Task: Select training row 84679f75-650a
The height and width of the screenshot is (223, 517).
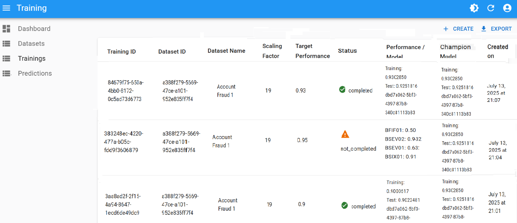Action: click(x=125, y=91)
